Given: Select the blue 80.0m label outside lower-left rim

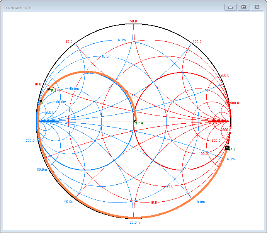Looking at the screenshot, I should click(42, 170).
